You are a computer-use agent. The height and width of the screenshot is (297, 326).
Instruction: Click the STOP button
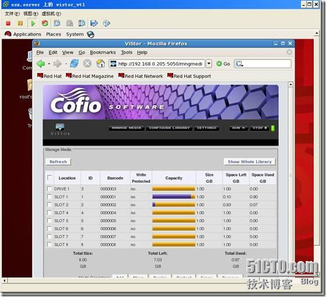[260, 128]
